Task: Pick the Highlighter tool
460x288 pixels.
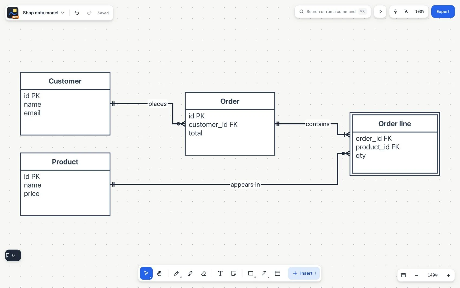Action: [190, 273]
